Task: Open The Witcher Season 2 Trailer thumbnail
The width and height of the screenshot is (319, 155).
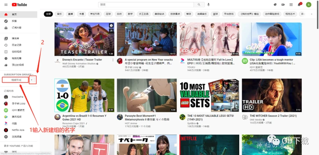Action: click(x=272, y=95)
